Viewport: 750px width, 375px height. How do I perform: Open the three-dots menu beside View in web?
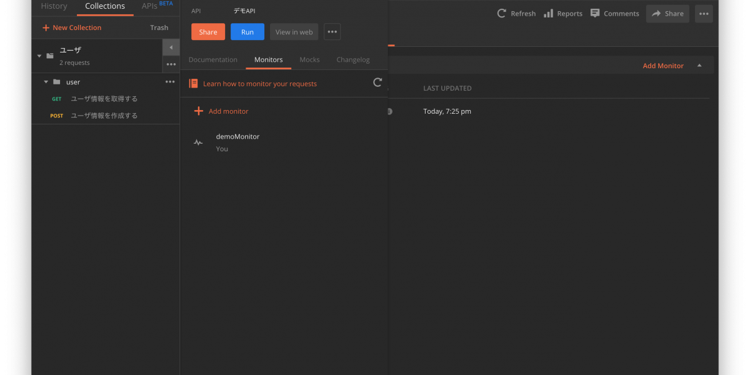point(332,32)
